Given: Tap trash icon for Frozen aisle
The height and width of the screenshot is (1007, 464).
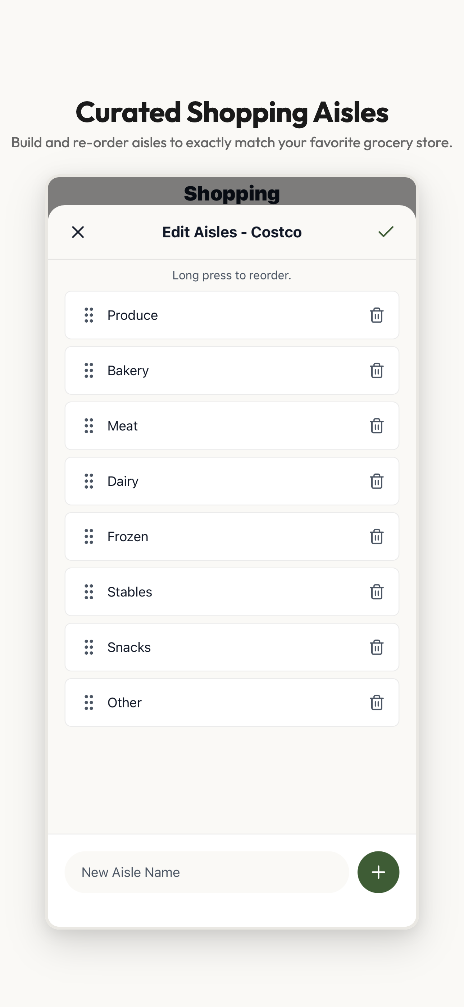Looking at the screenshot, I should tap(377, 536).
